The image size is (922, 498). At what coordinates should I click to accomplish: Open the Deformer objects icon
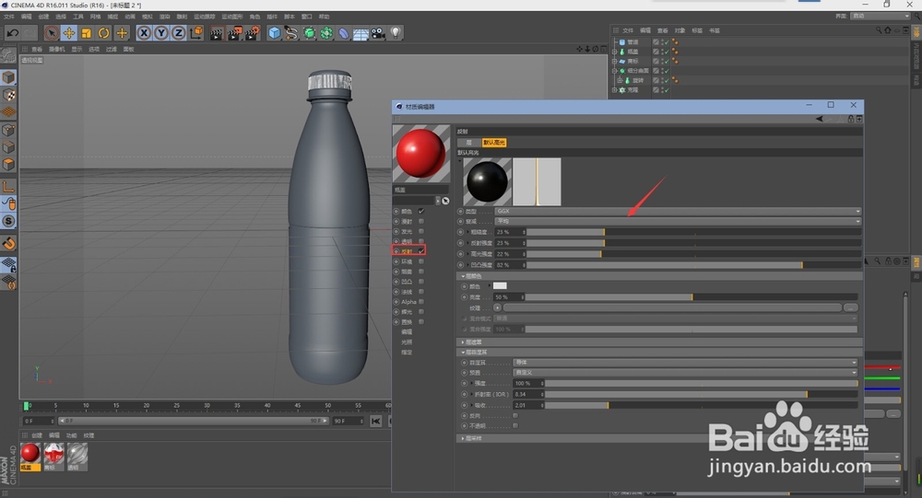coord(343,33)
